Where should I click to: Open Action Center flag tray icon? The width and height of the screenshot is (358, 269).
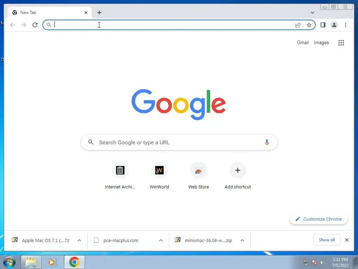pos(314,262)
